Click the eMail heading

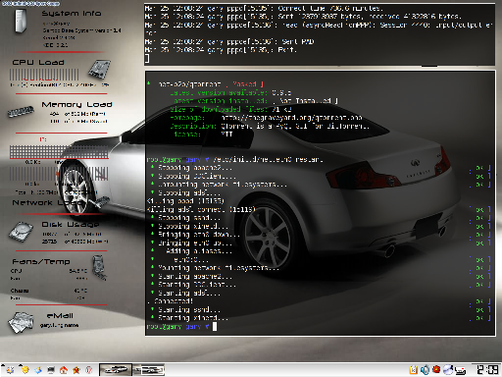coord(60,315)
